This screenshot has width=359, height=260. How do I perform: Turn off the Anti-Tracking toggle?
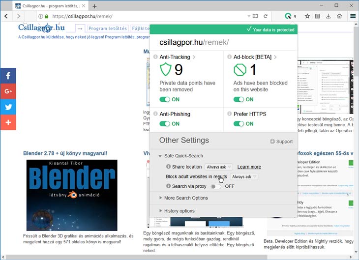point(165,99)
